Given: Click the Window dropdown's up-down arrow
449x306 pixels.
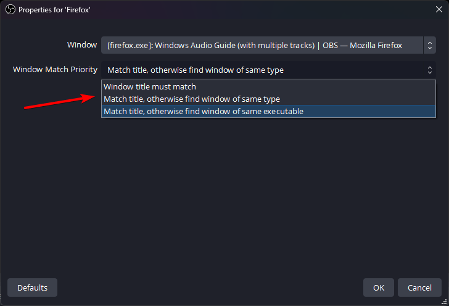Looking at the screenshot, I should (429, 45).
